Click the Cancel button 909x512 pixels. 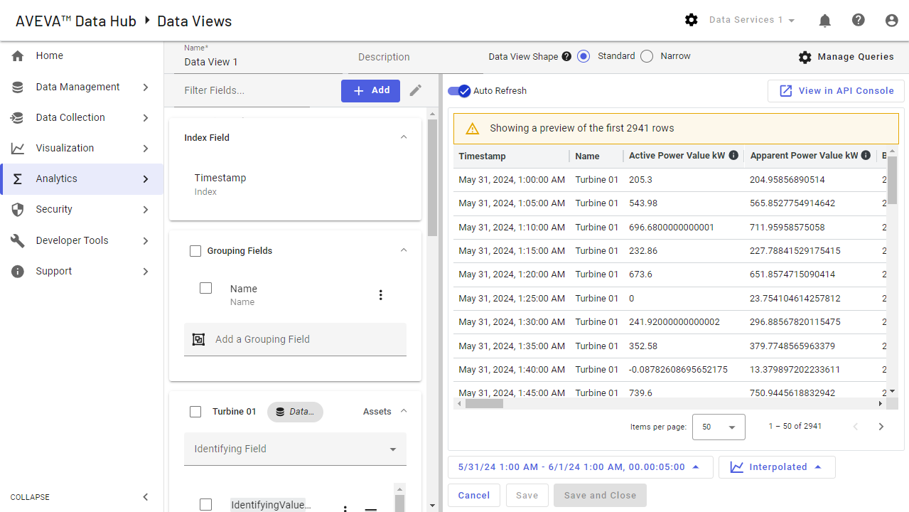point(474,496)
